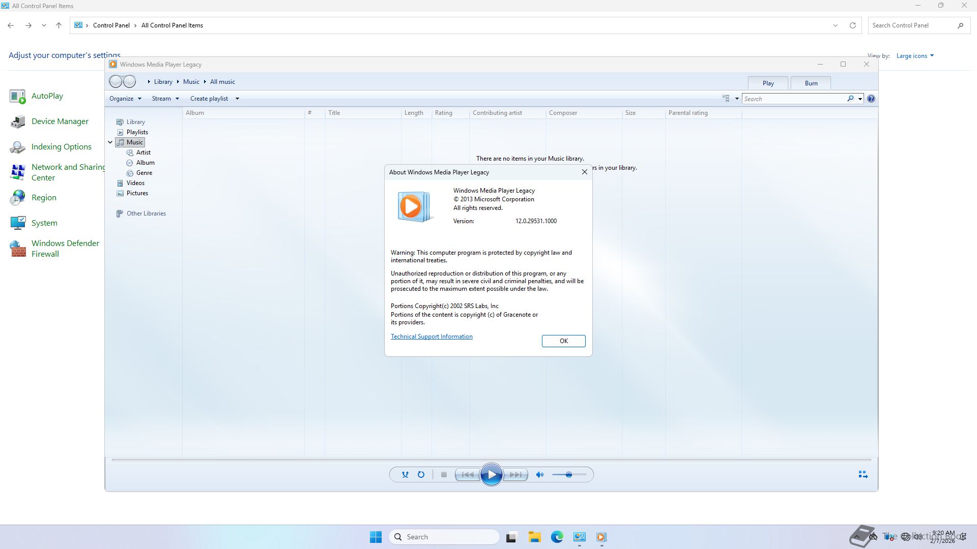Open the View options icon
This screenshot has width=977, height=549.
(726, 99)
